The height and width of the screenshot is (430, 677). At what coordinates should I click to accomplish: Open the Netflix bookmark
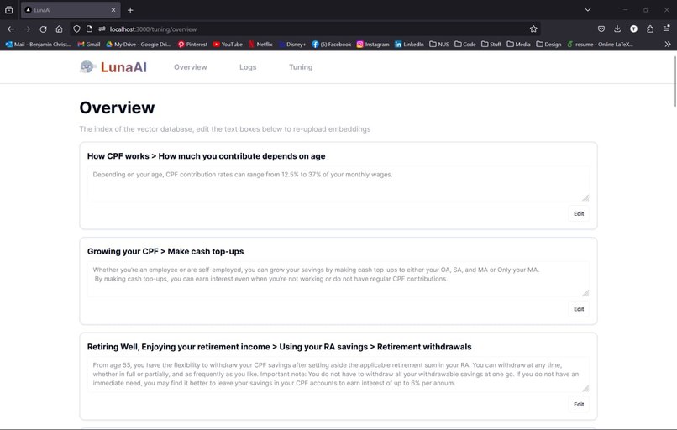point(260,44)
